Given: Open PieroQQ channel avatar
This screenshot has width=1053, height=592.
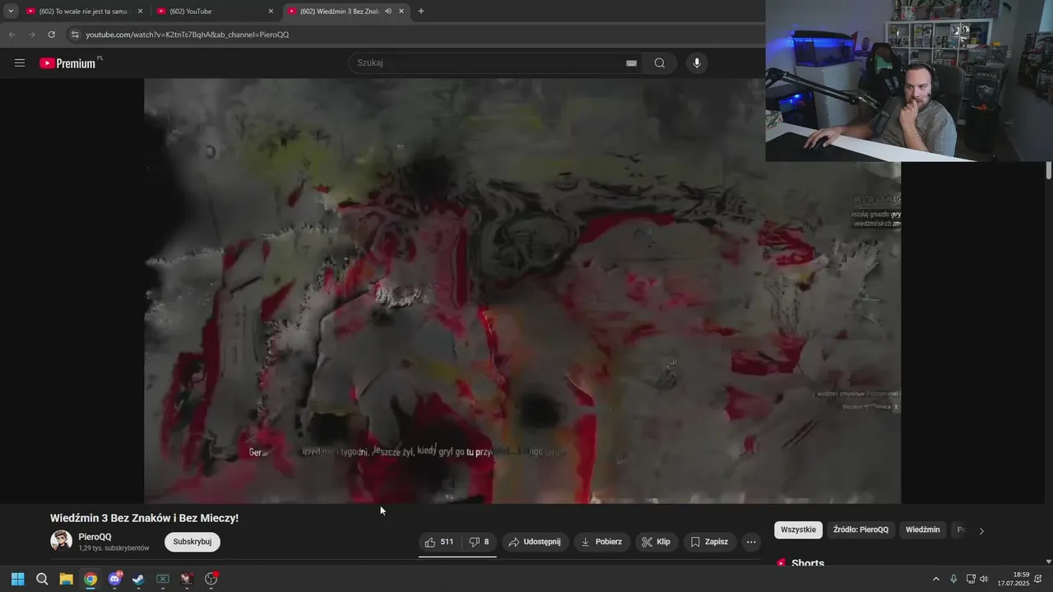Looking at the screenshot, I should 61,540.
